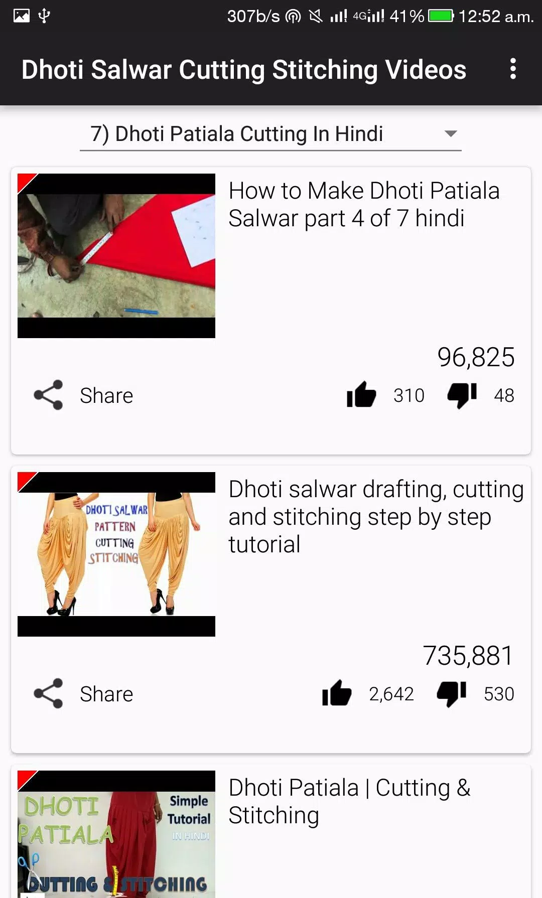Tap the thumbs down icon with 48 dislikes

pos(462,395)
